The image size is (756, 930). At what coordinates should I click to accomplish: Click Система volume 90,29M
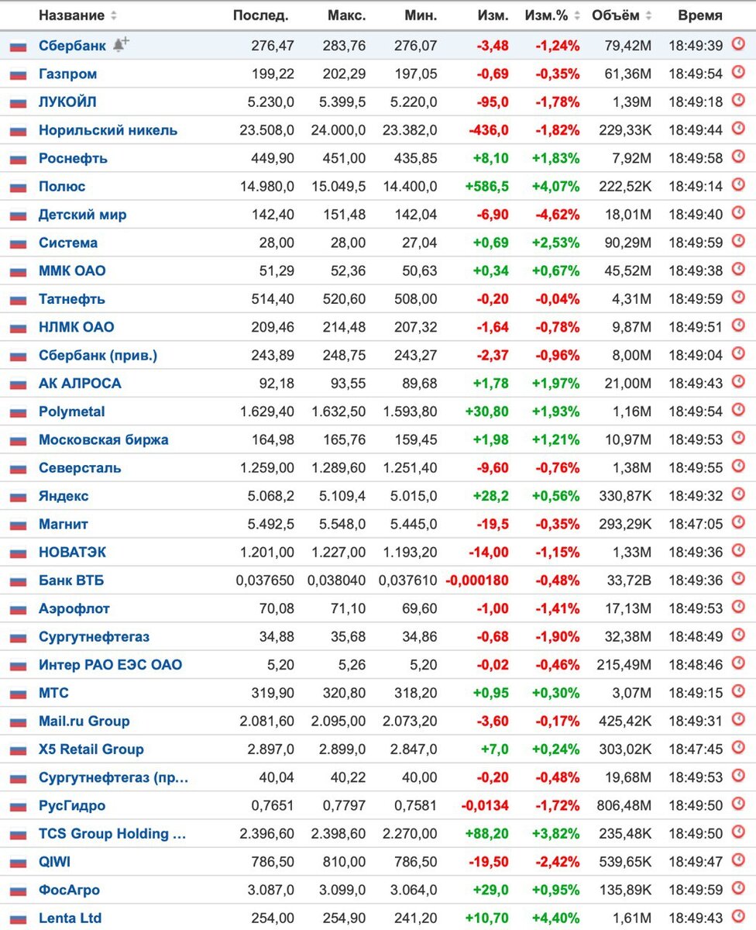tap(627, 243)
